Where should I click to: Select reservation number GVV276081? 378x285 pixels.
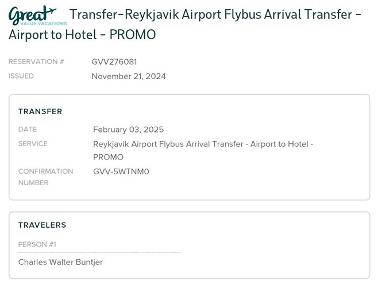click(114, 62)
